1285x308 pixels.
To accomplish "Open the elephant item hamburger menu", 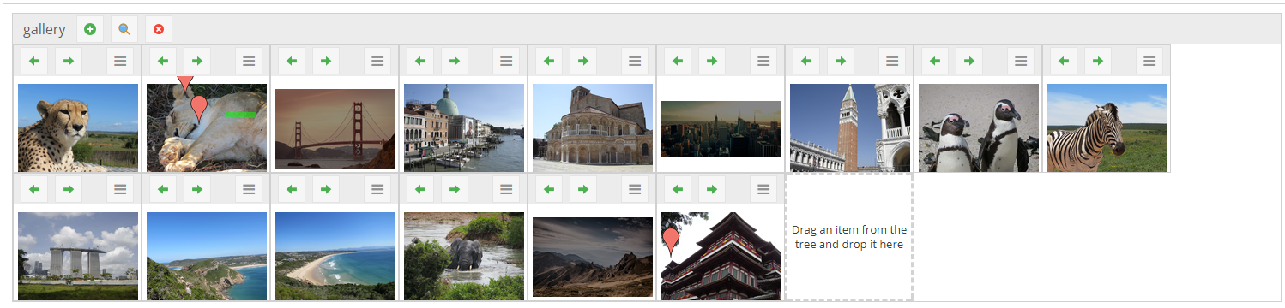I will click(506, 189).
